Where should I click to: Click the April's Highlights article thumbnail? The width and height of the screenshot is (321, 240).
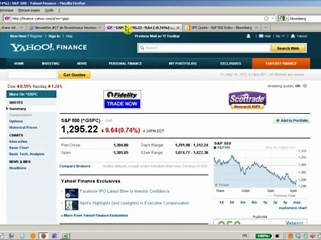click(x=72, y=205)
